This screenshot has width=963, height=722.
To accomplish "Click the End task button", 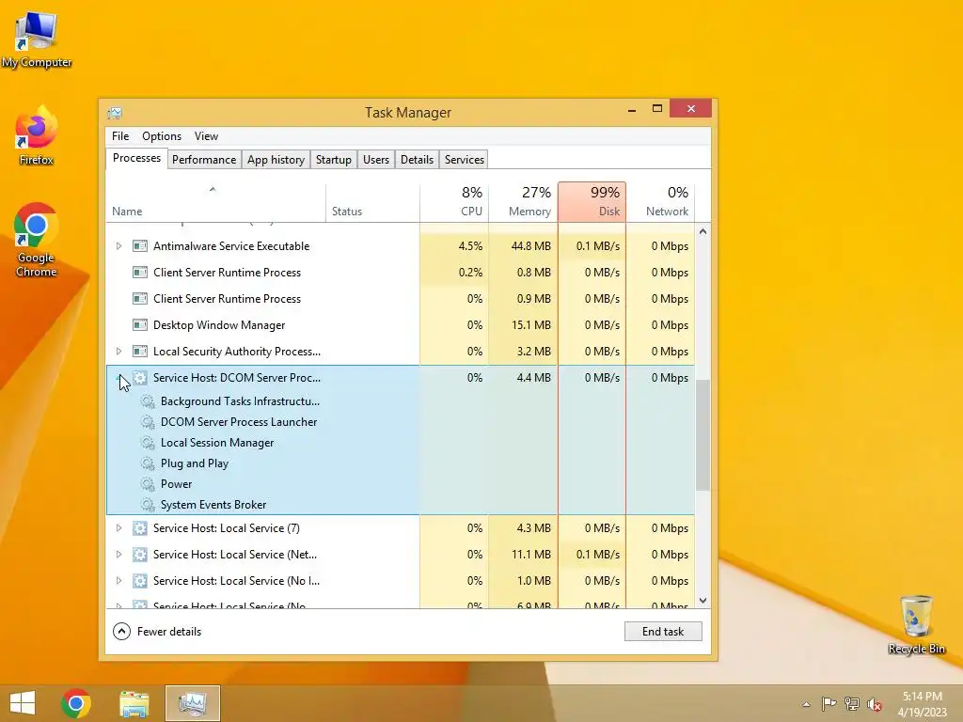I will coord(663,631).
